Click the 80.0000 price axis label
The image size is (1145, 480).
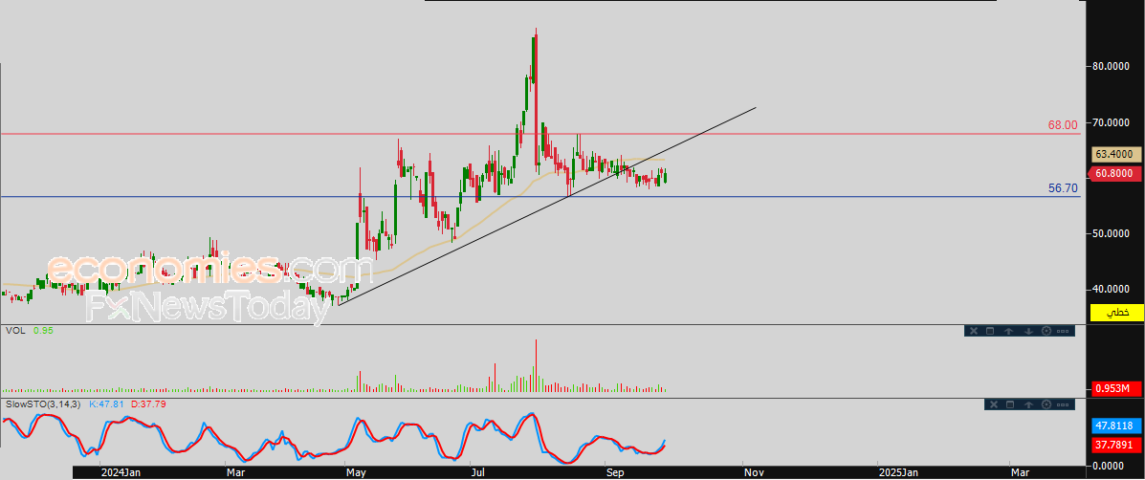click(x=1111, y=66)
